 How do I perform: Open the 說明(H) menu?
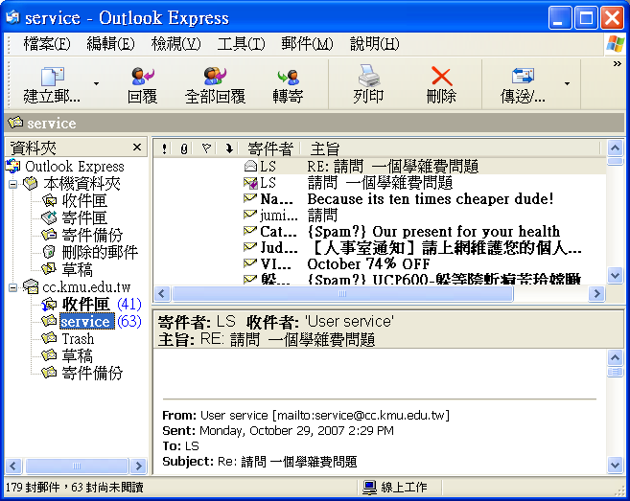(375, 43)
